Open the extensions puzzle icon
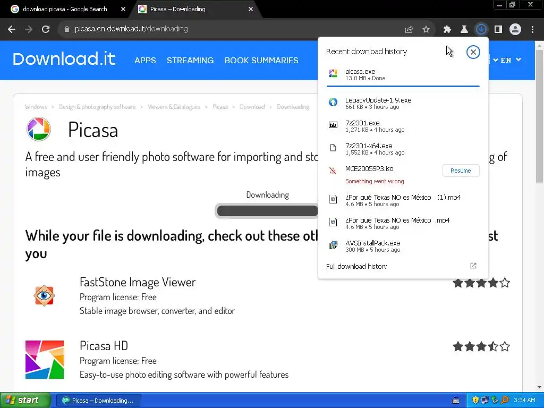Image resolution: width=544 pixels, height=408 pixels. [x=447, y=30]
